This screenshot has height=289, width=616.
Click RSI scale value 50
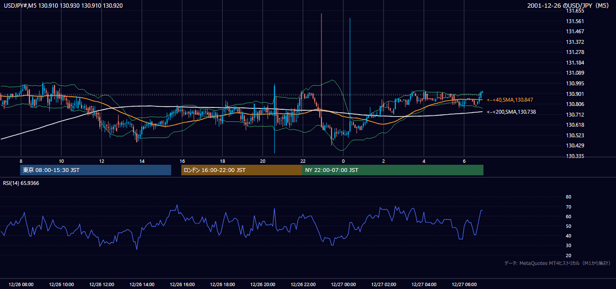pos(568,226)
